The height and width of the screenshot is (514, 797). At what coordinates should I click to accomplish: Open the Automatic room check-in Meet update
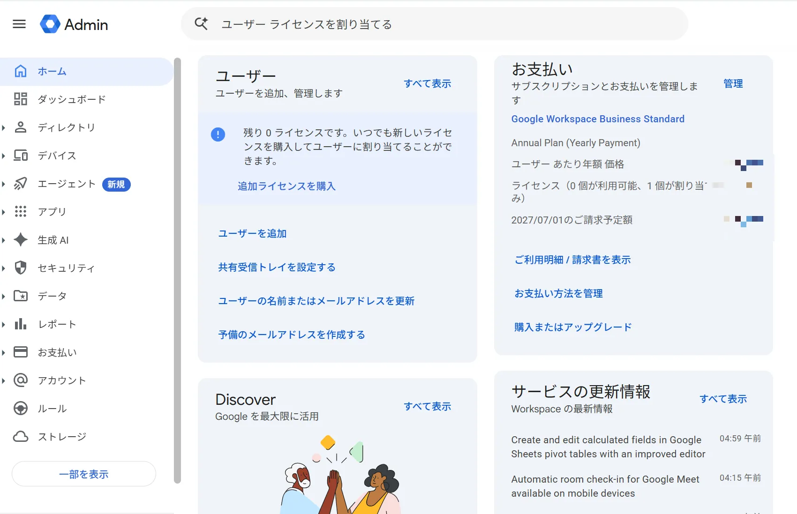pos(605,486)
